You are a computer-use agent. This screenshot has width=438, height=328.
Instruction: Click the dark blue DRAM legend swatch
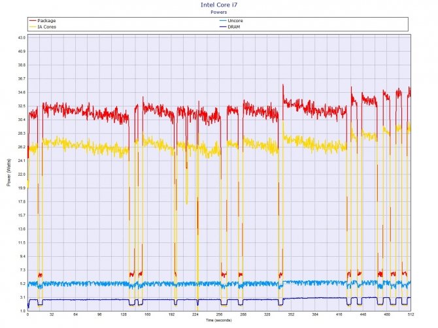coord(223,27)
